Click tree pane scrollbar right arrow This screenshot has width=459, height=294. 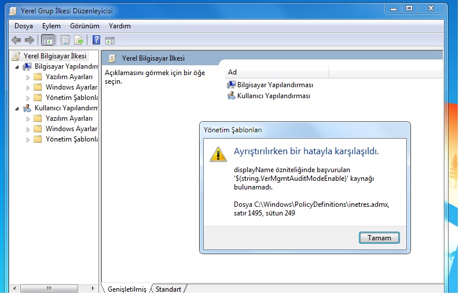click(x=93, y=288)
